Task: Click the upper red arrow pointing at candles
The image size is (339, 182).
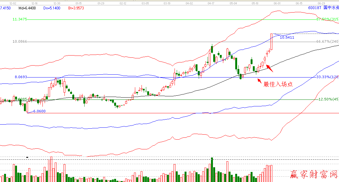Action: click(x=269, y=67)
